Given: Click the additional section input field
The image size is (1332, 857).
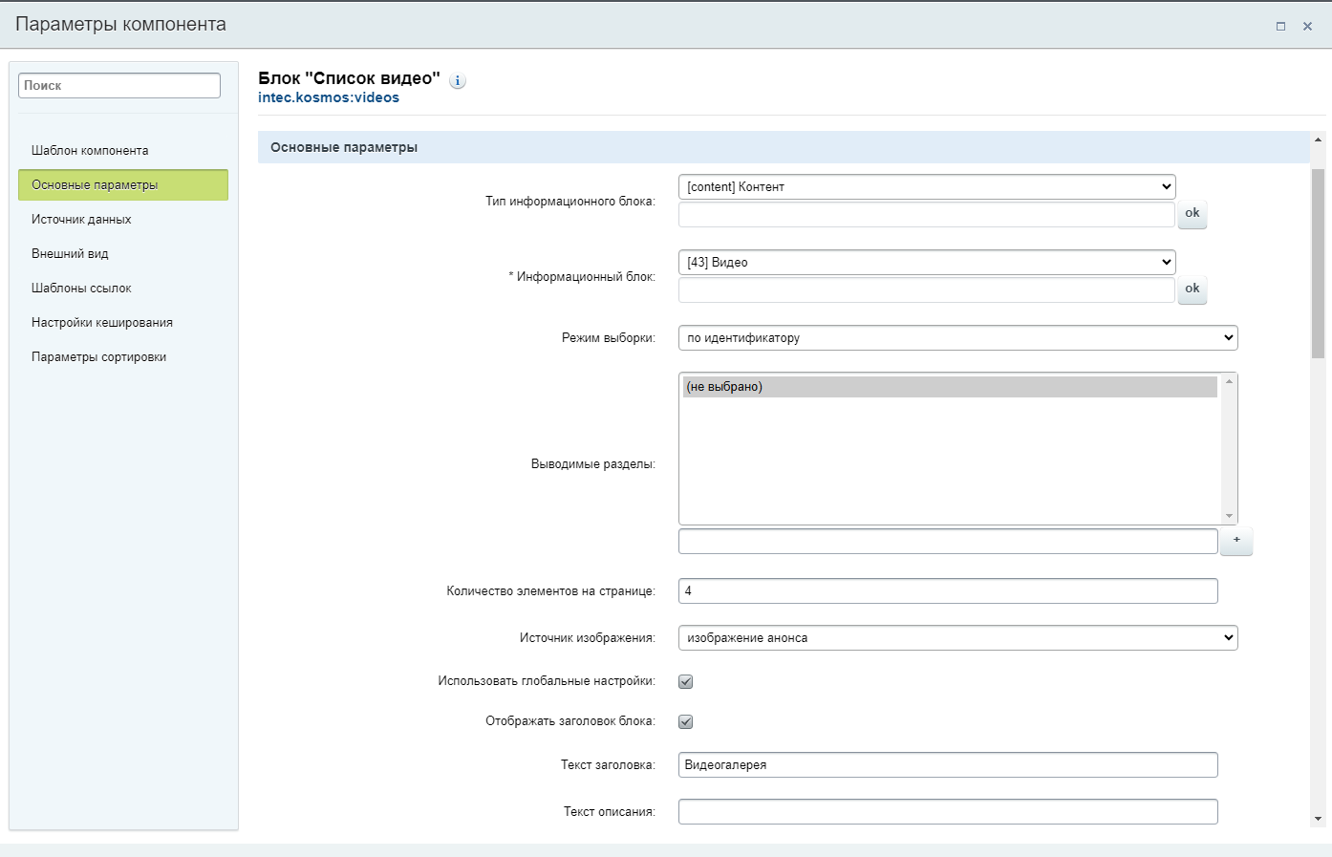Looking at the screenshot, I should pos(948,541).
